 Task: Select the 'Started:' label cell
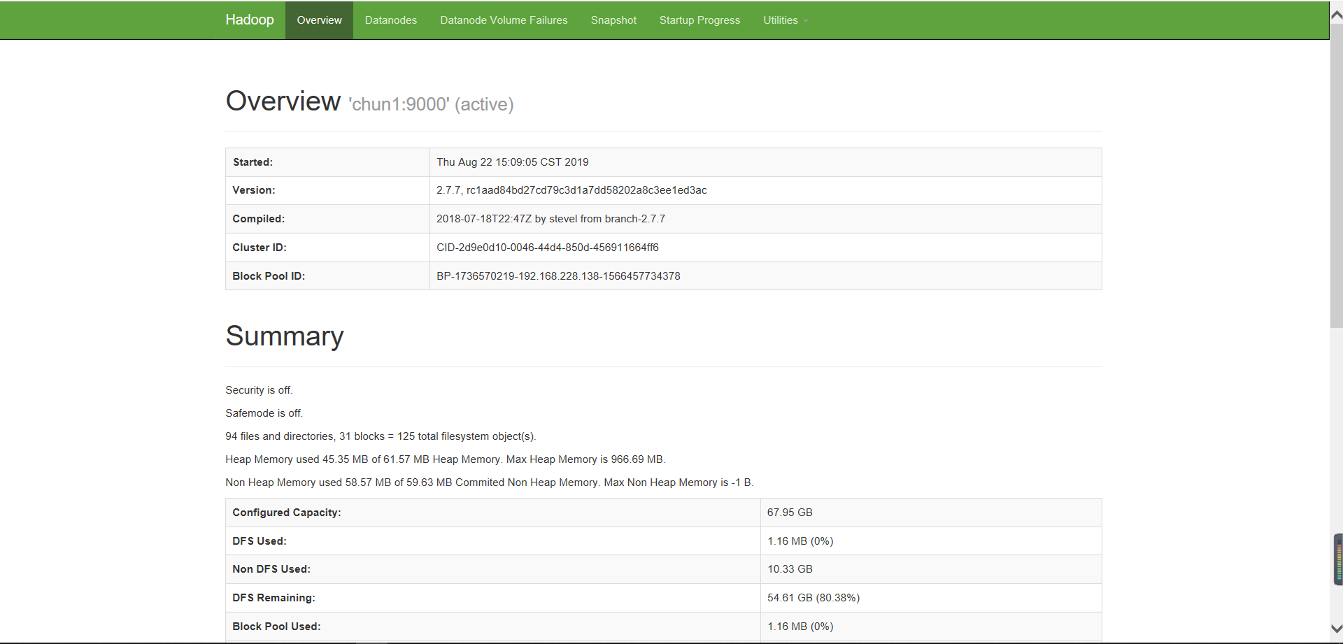[327, 162]
